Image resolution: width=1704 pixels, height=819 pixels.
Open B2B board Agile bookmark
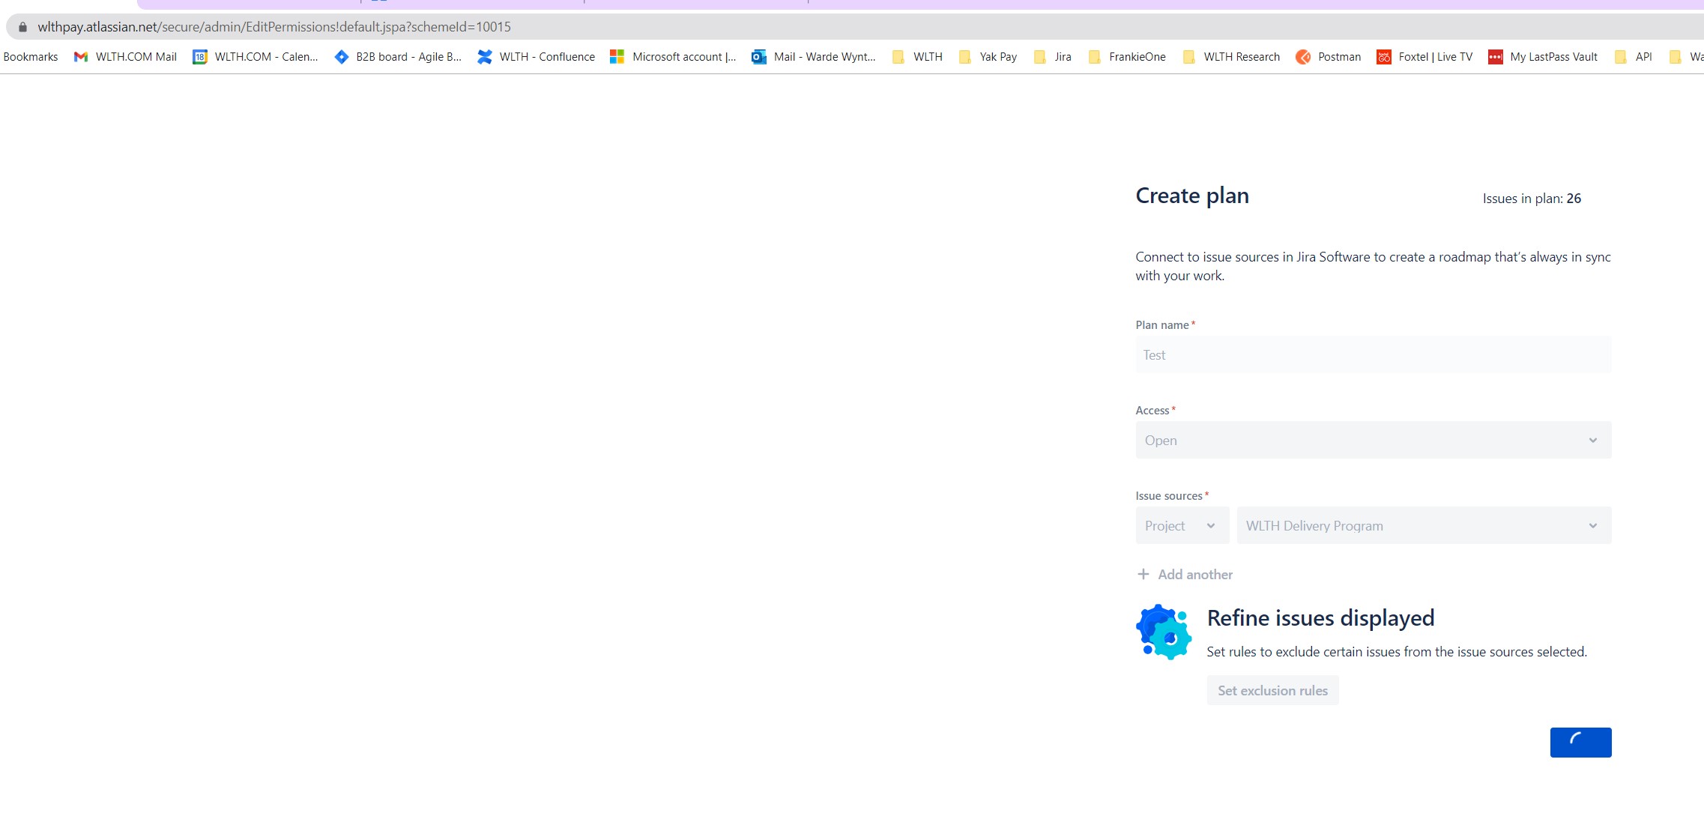pyautogui.click(x=398, y=57)
